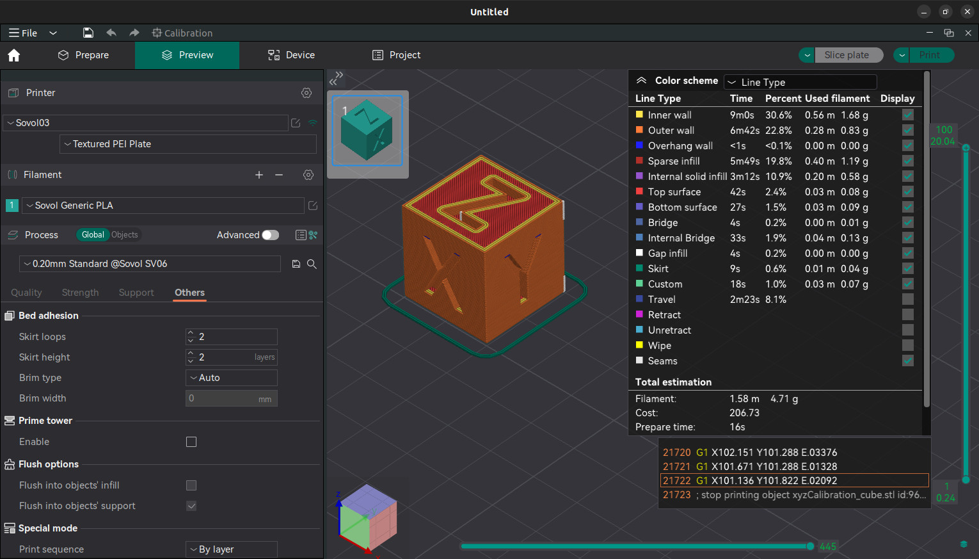Screen dimensions: 979x559
Task: Open the Brim type dropdown
Action: pyautogui.click(x=232, y=378)
